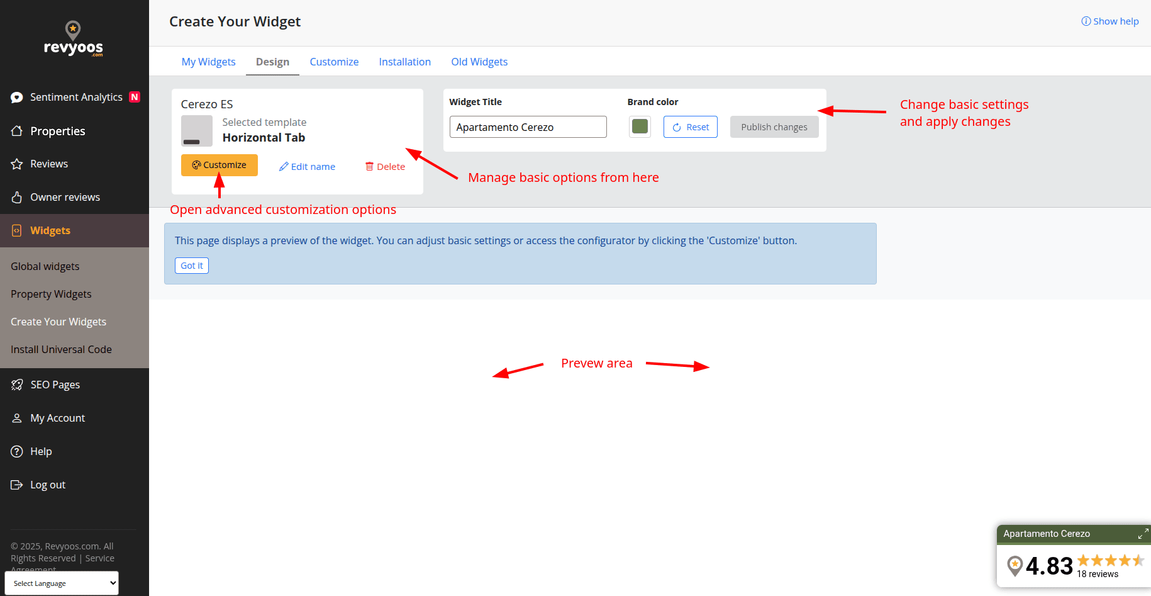Open Property Widgets submenu item

pos(51,294)
